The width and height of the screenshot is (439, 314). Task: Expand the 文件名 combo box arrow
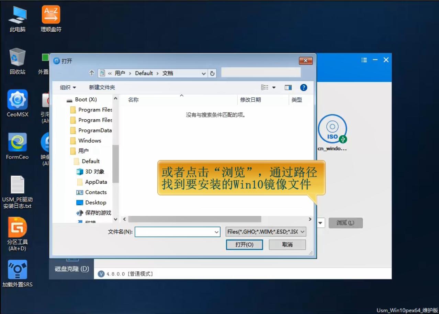point(217,232)
